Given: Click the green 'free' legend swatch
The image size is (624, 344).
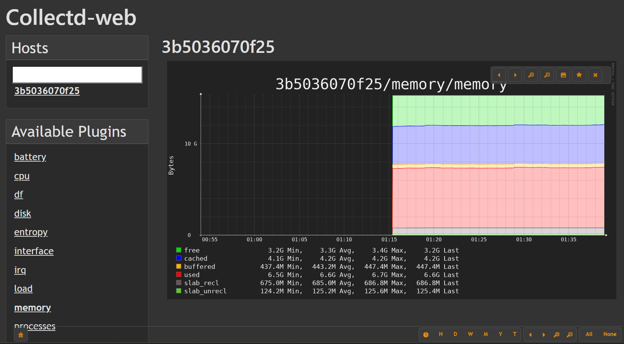Looking at the screenshot, I should pyautogui.click(x=179, y=250).
